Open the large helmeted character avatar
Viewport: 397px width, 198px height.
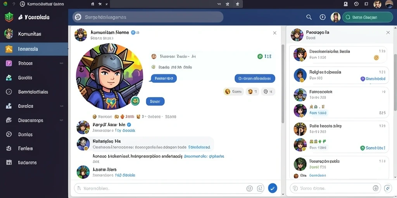click(x=109, y=77)
